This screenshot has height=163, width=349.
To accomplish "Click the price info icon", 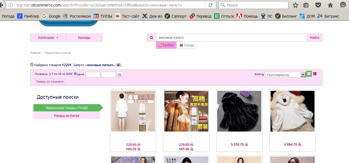I will point(75,74).
